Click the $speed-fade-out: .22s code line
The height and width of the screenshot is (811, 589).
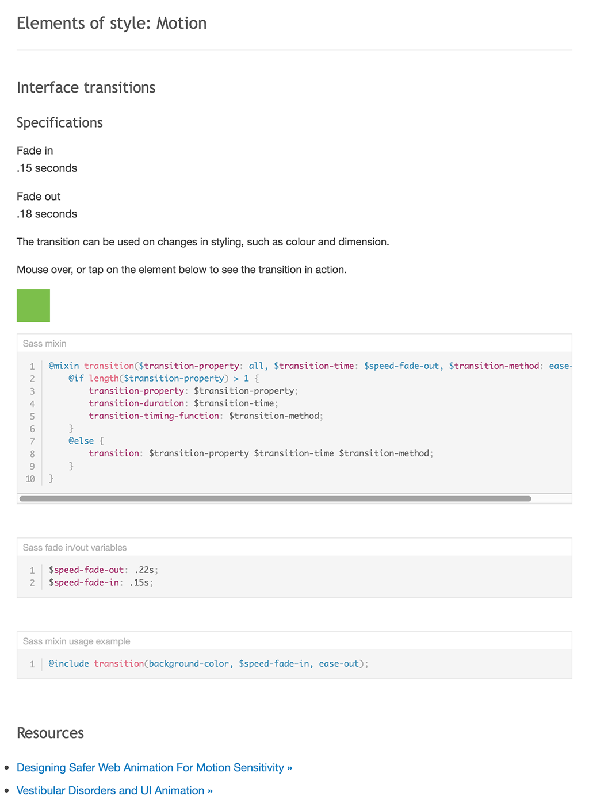[104, 570]
